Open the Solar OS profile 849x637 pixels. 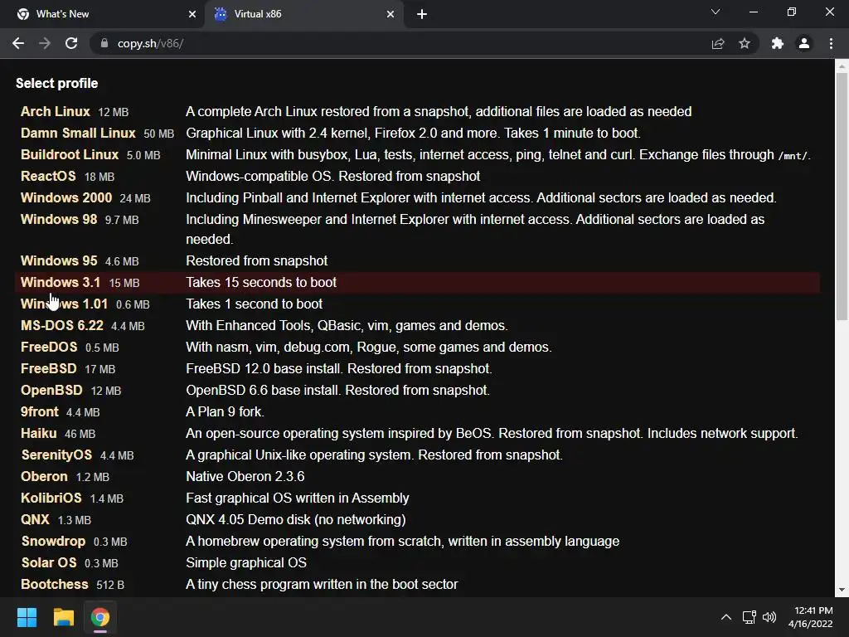(49, 563)
